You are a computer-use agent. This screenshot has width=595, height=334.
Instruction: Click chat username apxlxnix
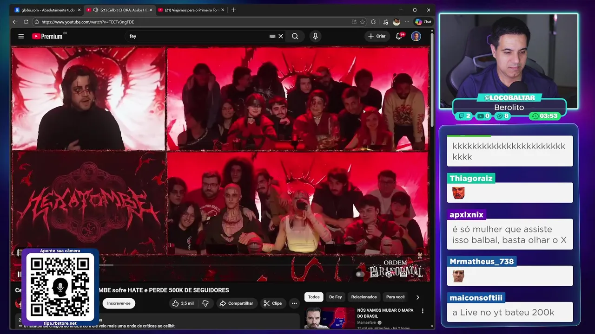(467, 215)
